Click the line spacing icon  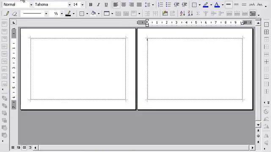pos(147,5)
